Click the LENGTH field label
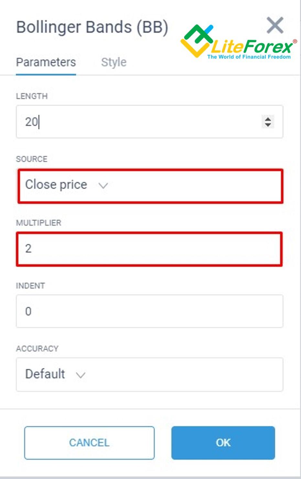Screen dimensions: 301x479 point(32,96)
